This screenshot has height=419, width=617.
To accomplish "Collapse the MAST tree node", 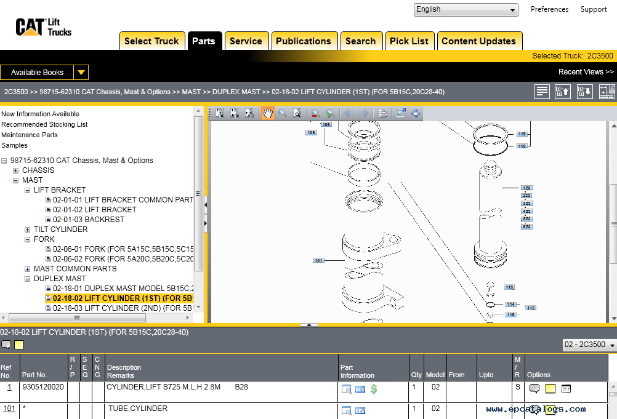I will [16, 180].
